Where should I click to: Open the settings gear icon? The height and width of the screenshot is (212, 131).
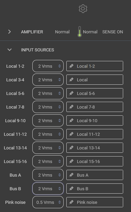[83, 9]
